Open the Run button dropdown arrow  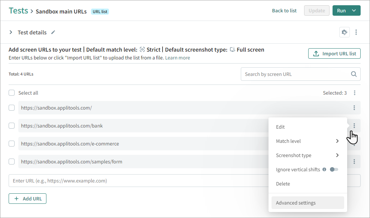[354, 10]
